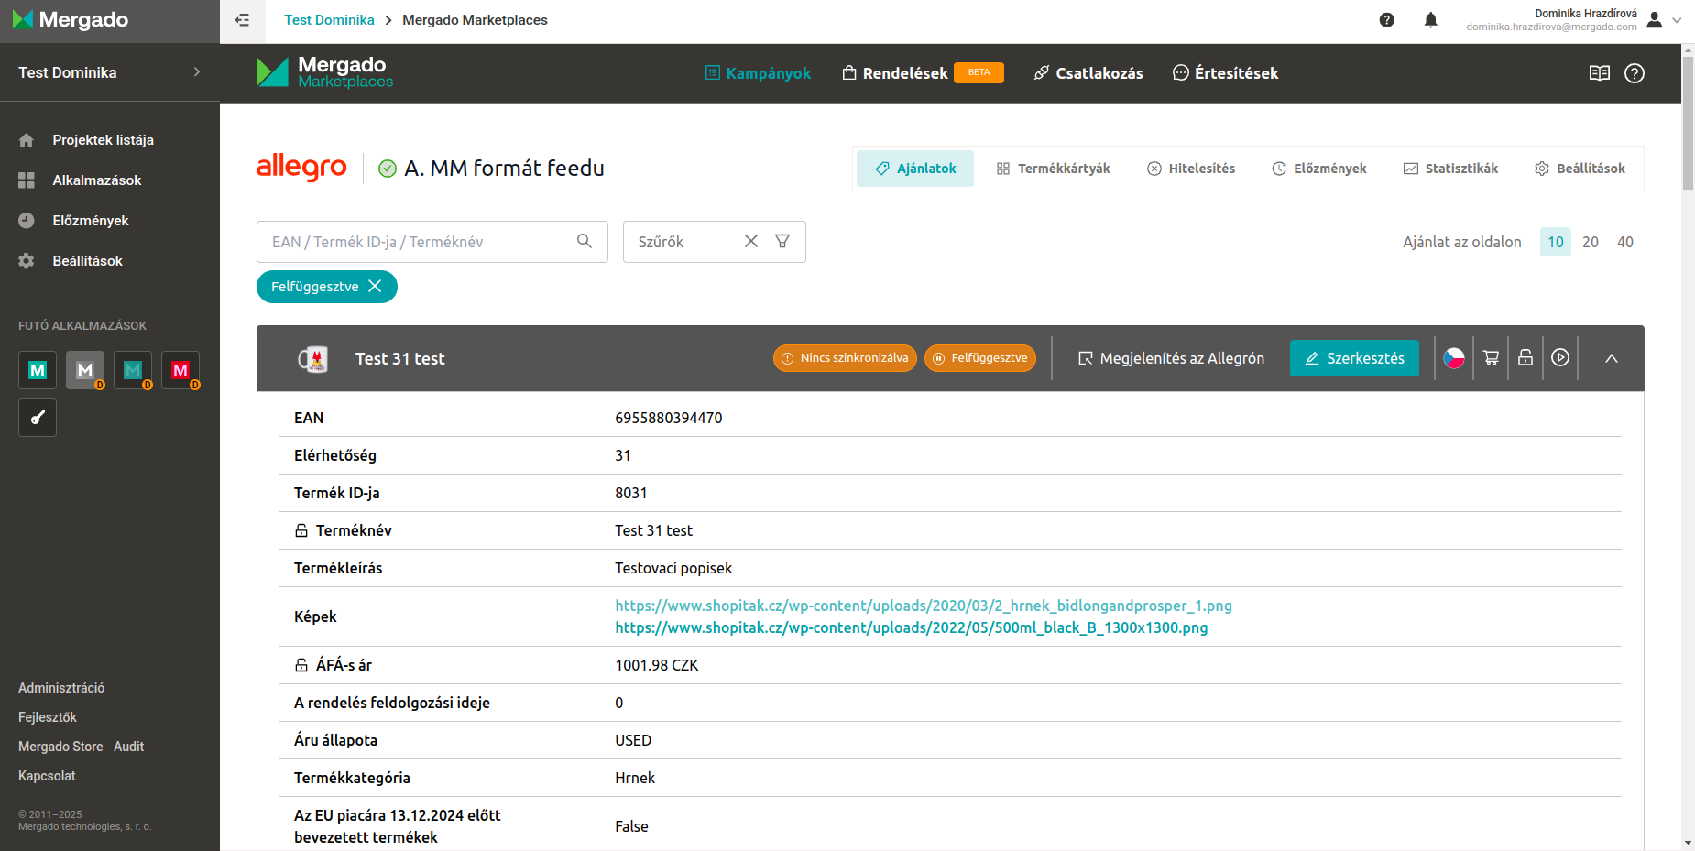Click Megjelenítés az Allegrón link
The image size is (1695, 851).
[1171, 358]
